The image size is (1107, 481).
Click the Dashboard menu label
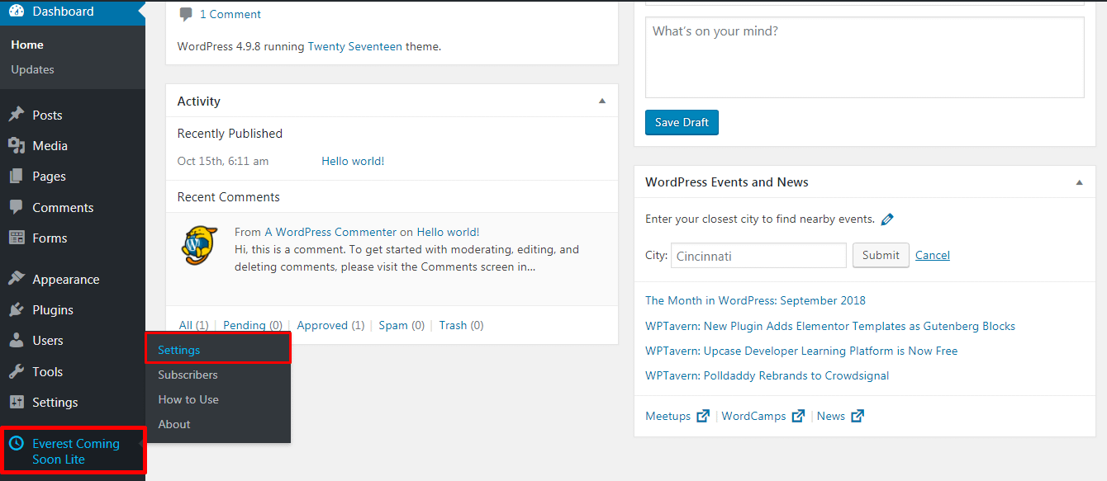coord(63,12)
